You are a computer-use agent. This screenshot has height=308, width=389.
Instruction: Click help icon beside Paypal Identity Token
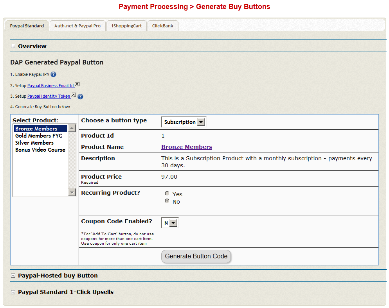point(80,97)
